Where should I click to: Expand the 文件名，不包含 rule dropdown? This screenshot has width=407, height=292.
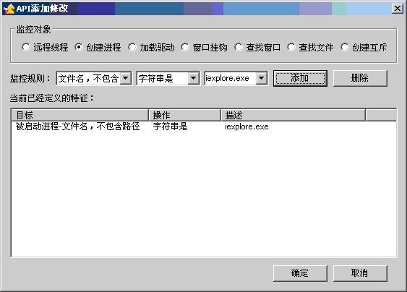(126, 78)
